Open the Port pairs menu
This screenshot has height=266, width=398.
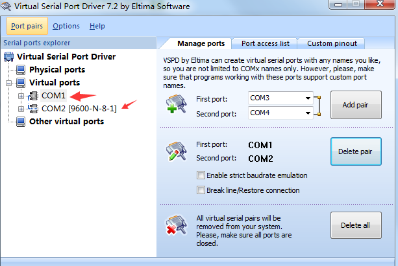tap(27, 26)
